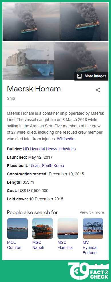
Task: Follow the Ulsan, South Korea link
Action: pyautogui.click(x=47, y=166)
